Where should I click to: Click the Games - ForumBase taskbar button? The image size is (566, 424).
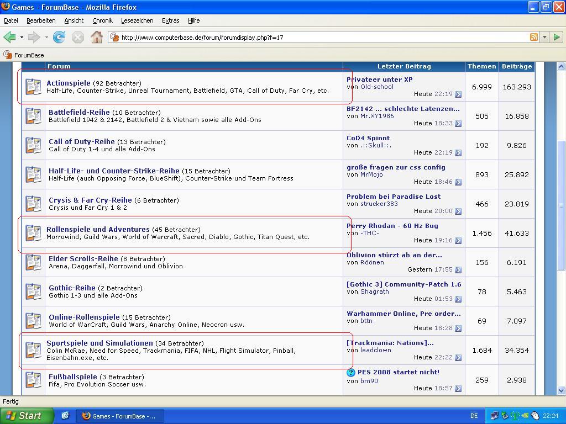point(119,416)
